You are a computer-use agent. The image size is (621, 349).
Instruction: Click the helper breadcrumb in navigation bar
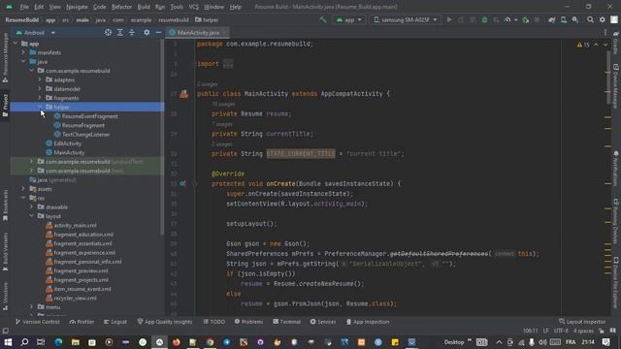(207, 19)
